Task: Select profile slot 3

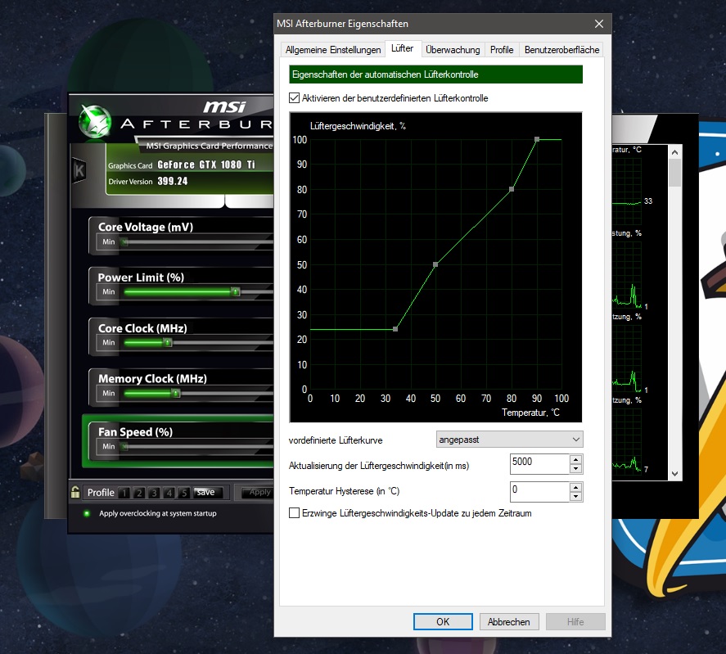Action: click(154, 493)
